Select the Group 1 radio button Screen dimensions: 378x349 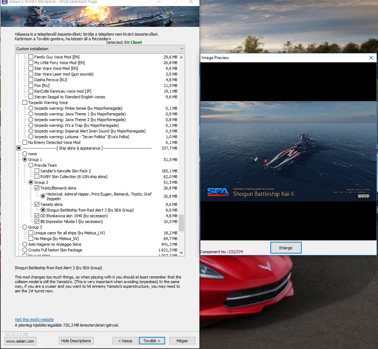tap(25, 160)
